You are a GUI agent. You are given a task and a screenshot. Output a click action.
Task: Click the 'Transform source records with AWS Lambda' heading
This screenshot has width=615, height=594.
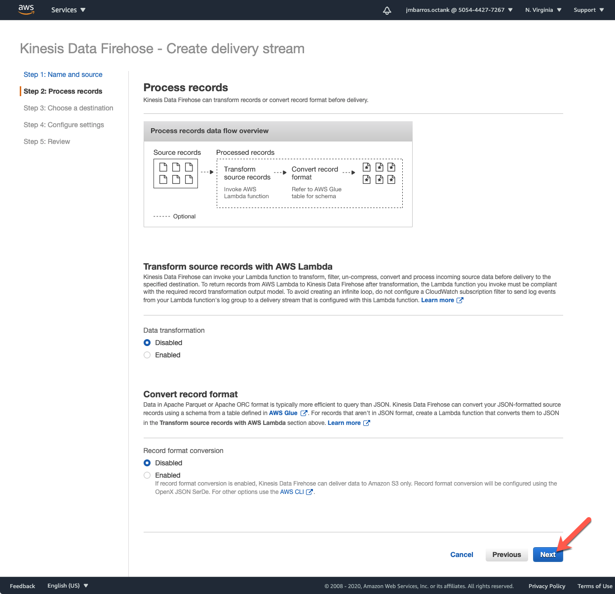point(238,267)
